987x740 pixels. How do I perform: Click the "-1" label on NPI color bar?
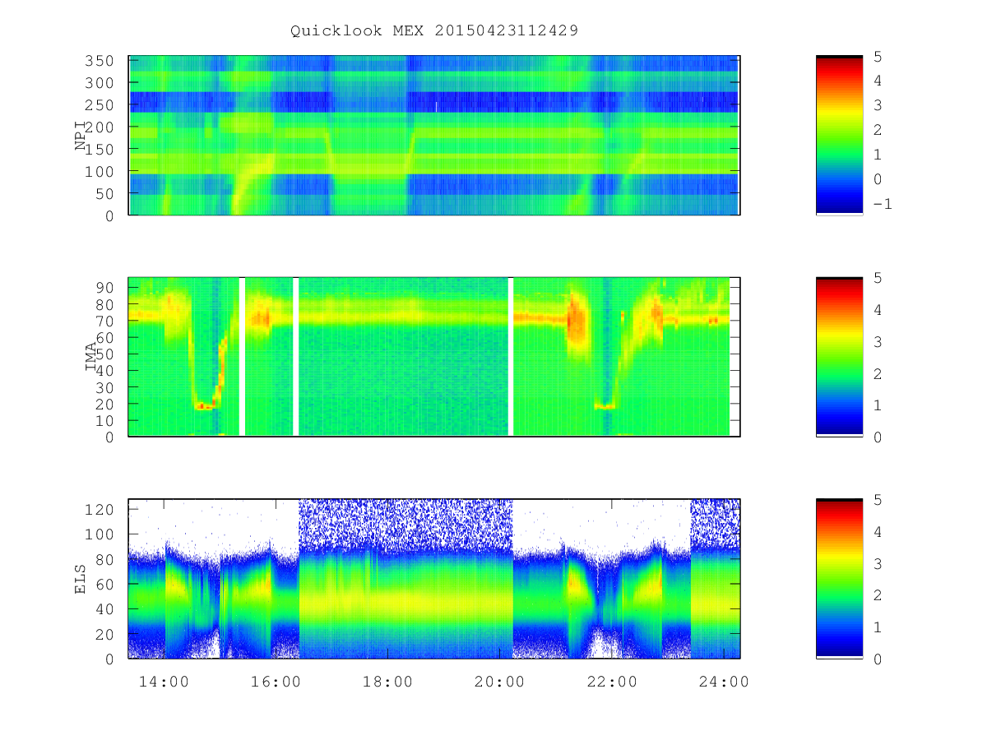coord(882,204)
